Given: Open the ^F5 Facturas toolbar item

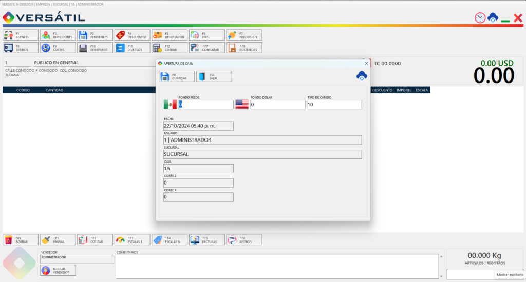Looking at the screenshot, I should (x=206, y=240).
